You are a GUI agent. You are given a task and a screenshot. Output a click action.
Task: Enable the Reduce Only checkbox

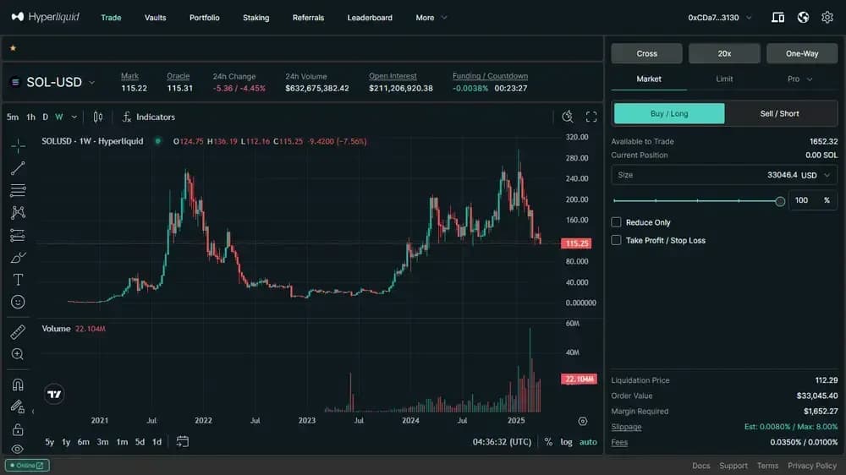617,222
